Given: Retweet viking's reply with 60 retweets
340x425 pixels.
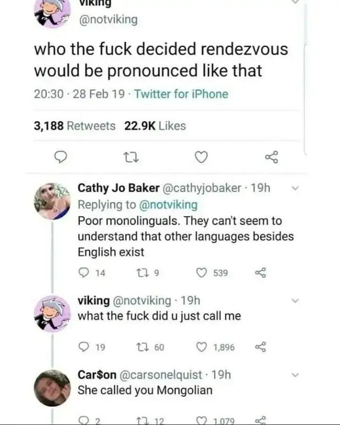Looking at the screenshot, I should (141, 347).
